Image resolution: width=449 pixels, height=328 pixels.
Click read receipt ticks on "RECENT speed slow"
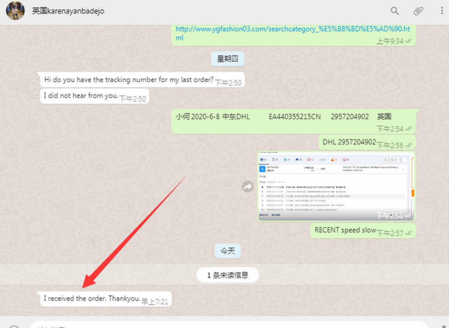409,233
